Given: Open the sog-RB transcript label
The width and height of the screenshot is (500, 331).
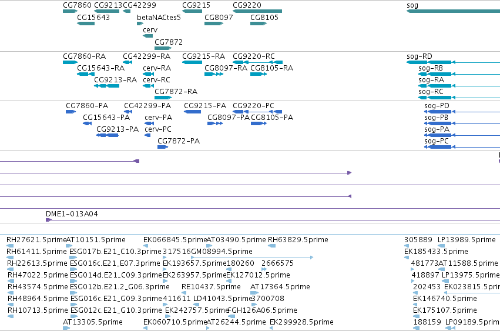Looking at the screenshot, I should (x=431, y=68).
